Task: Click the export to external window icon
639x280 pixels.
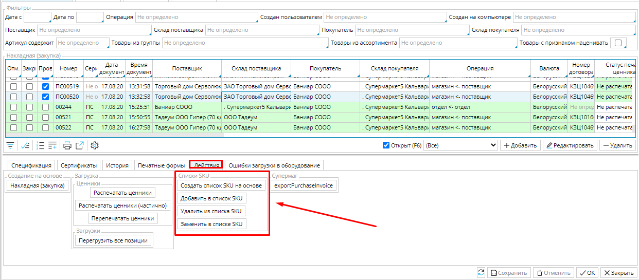Action: [x=80, y=145]
